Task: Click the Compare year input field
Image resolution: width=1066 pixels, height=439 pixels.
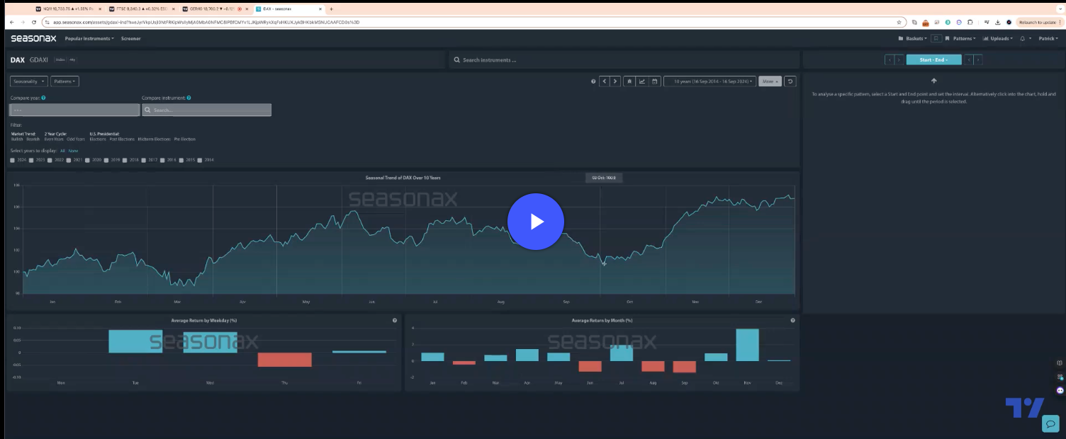Action: [74, 110]
